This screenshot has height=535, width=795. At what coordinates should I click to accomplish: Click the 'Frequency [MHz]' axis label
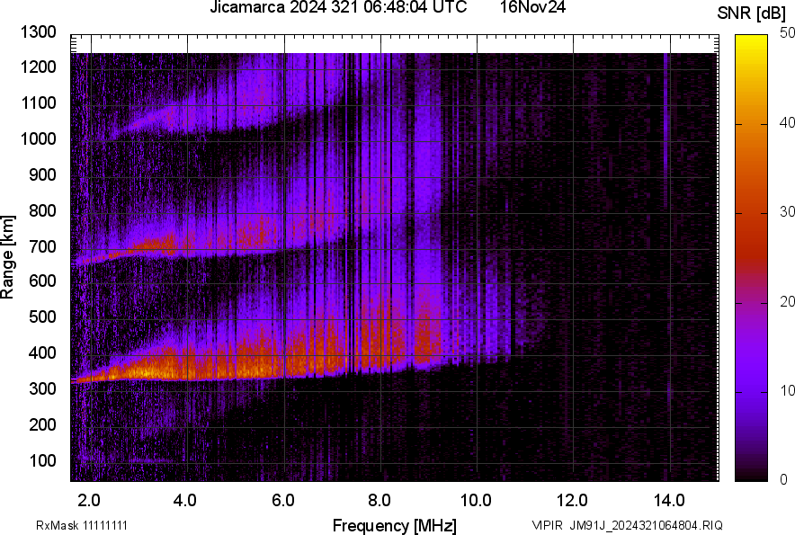395,525
